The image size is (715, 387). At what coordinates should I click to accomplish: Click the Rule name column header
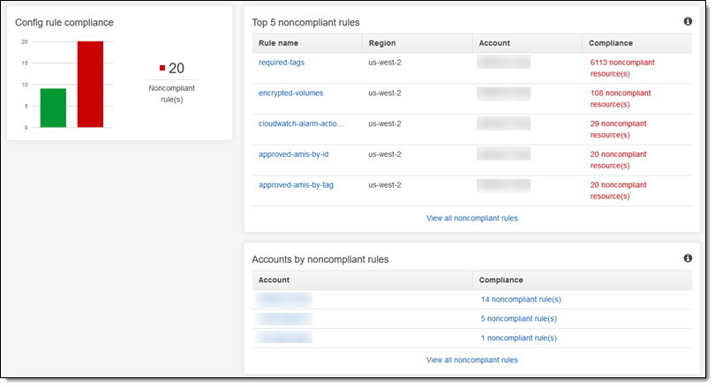[278, 43]
